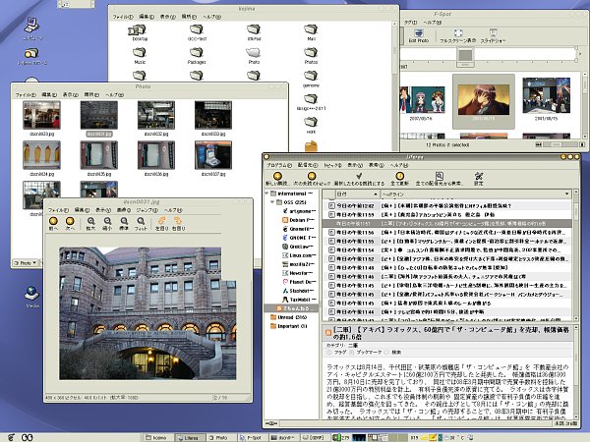Select the Linux.com feed in Liferea

pyautogui.click(x=299, y=255)
